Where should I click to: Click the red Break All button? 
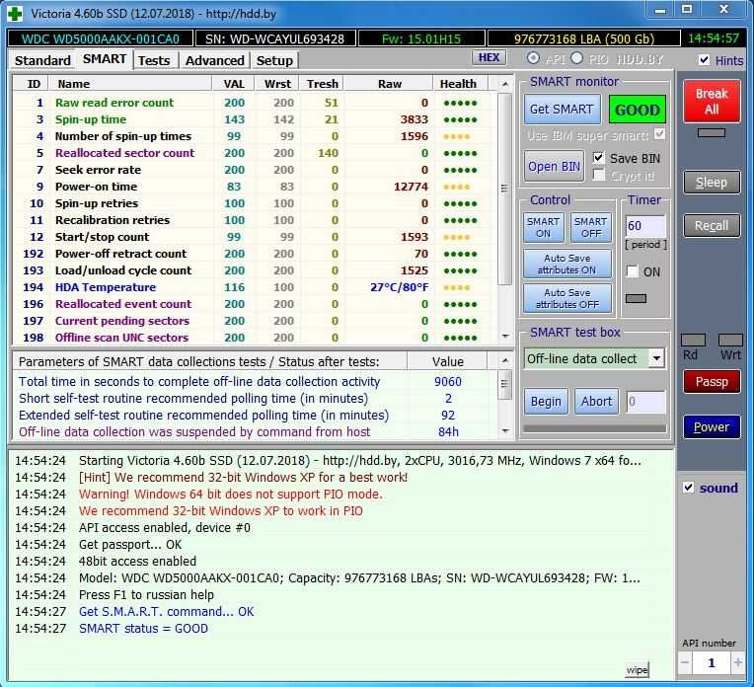pyautogui.click(x=712, y=101)
